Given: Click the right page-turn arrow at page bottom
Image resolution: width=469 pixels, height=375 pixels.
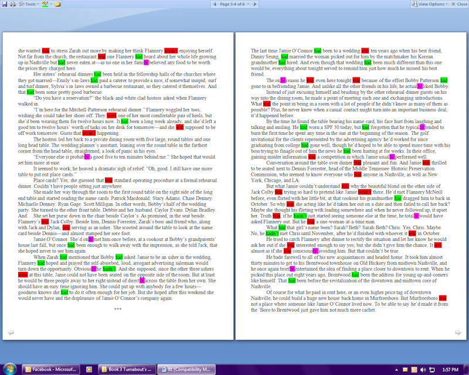Looking at the screenshot, I should [458, 333].
